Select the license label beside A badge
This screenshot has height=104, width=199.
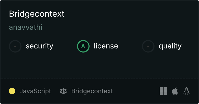(x=106, y=46)
